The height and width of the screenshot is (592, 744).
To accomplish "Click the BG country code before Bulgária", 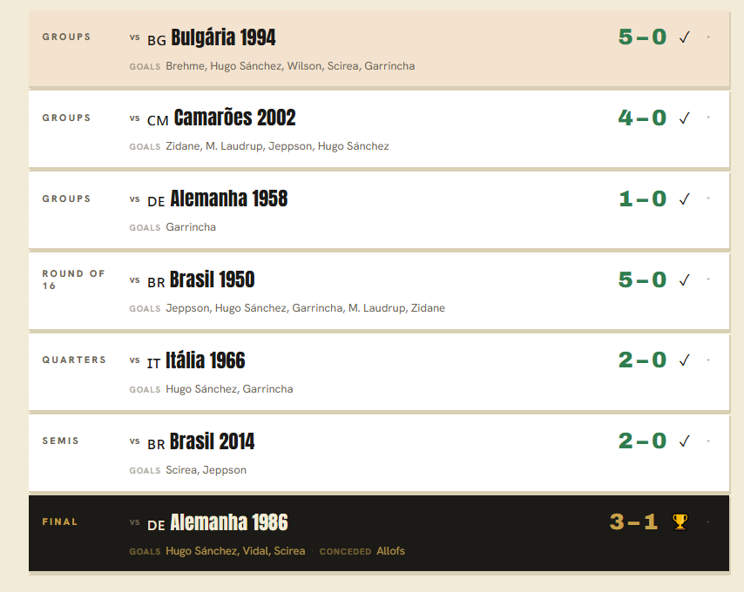I will pyautogui.click(x=157, y=40).
